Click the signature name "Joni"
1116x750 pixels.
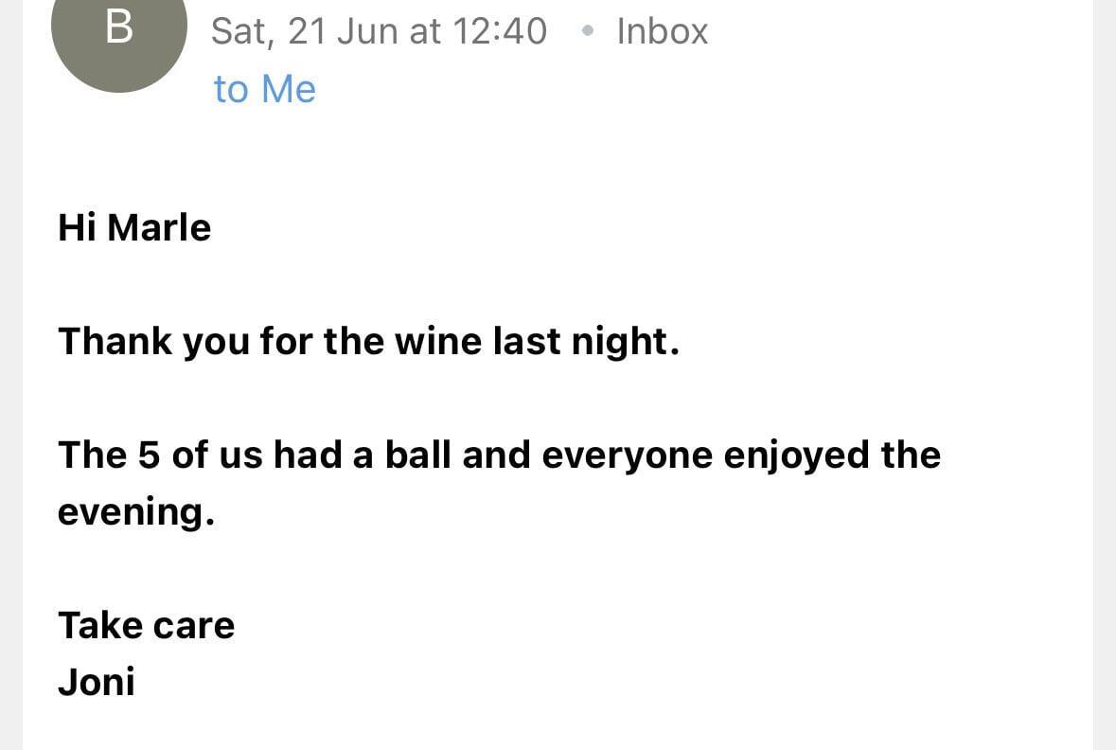coord(97,683)
